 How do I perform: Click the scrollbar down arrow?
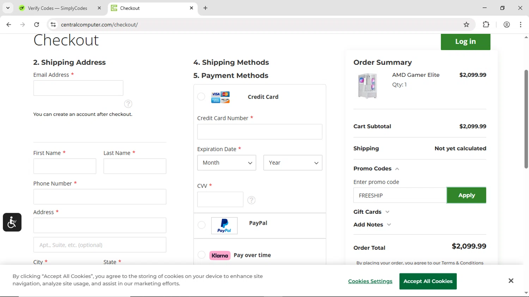pos(526,293)
